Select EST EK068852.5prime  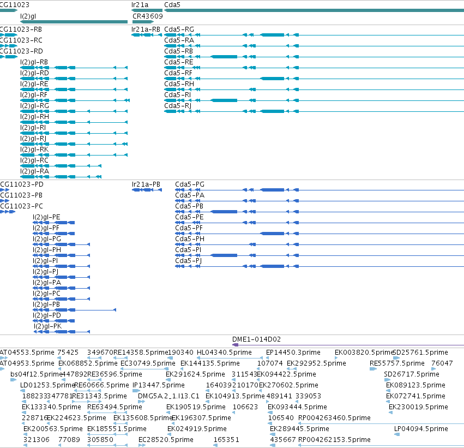click(x=88, y=363)
